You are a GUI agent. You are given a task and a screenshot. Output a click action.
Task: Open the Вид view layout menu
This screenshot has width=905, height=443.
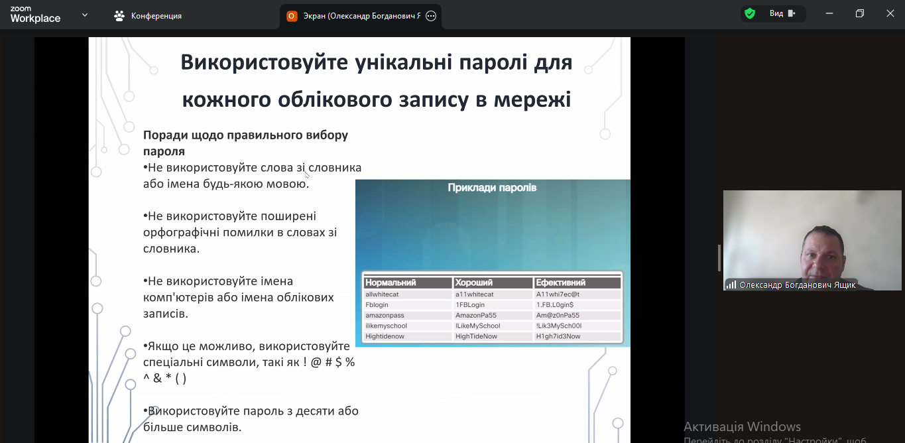point(776,14)
